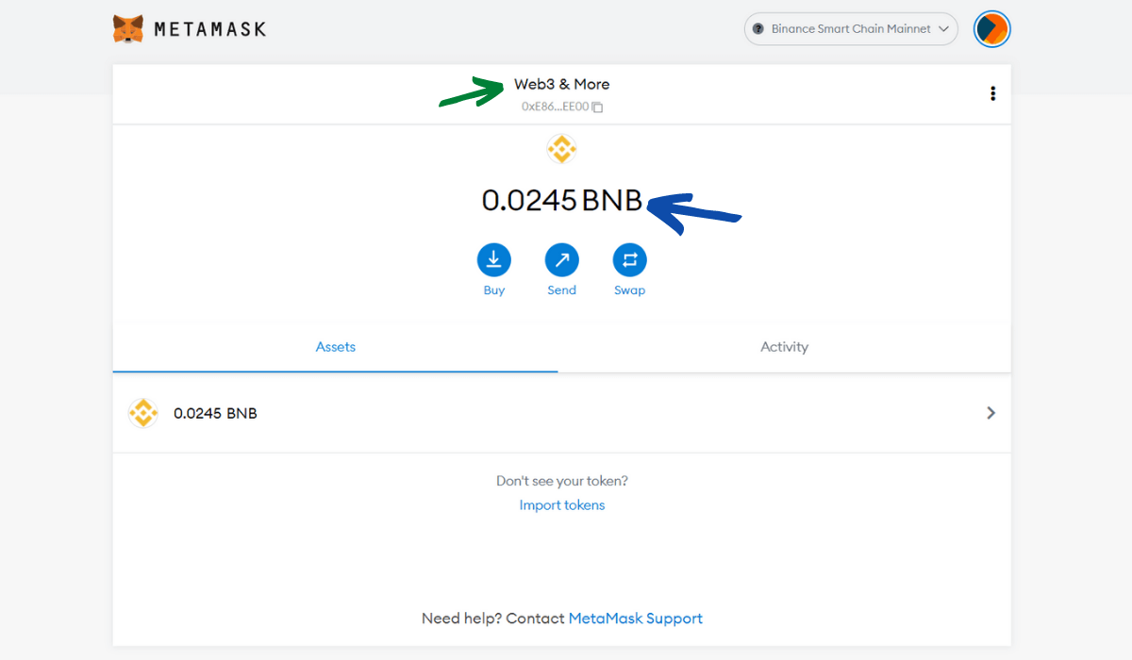Switch to the Assets tab
1132x660 pixels.
tap(336, 347)
